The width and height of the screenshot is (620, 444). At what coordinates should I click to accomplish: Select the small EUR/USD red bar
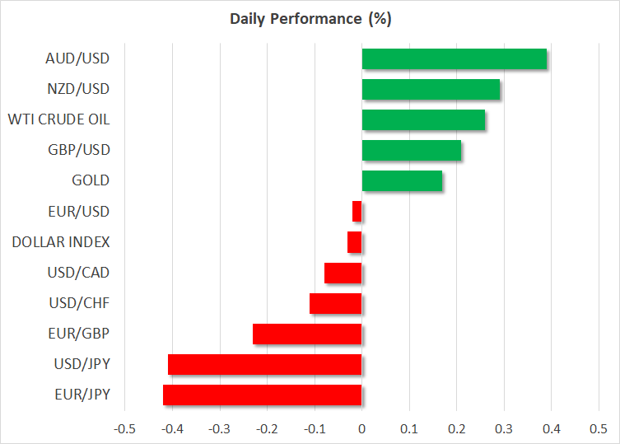357,212
